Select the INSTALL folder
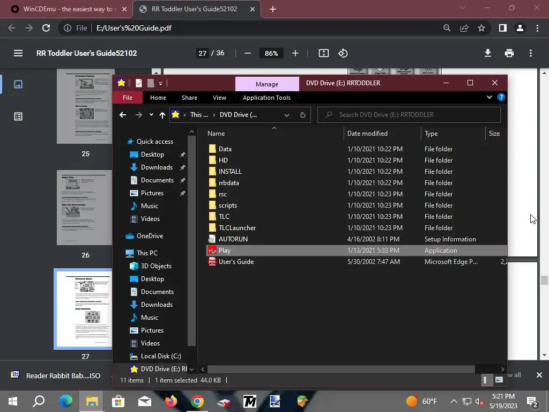The image size is (549, 412). click(x=357, y=172)
